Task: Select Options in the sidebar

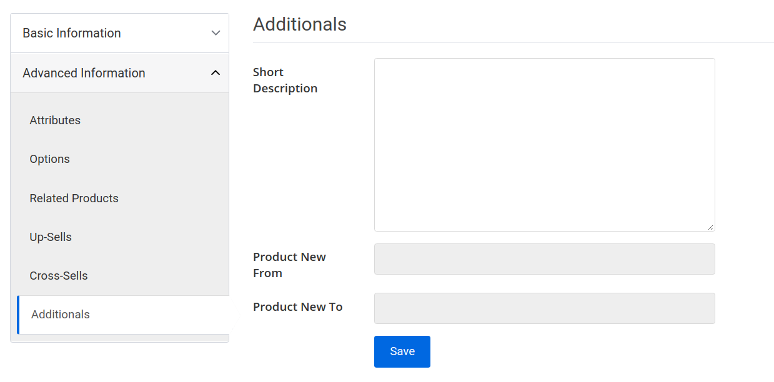Action: tap(49, 159)
